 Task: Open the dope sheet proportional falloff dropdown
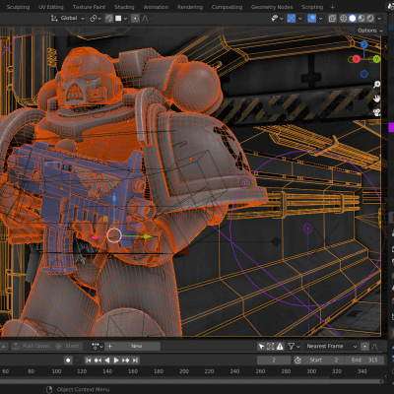pos(376,346)
